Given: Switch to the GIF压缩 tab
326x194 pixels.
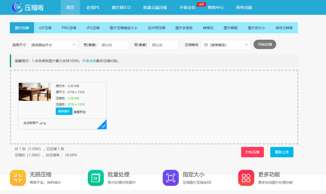Looking at the screenshot, I should [45, 28].
